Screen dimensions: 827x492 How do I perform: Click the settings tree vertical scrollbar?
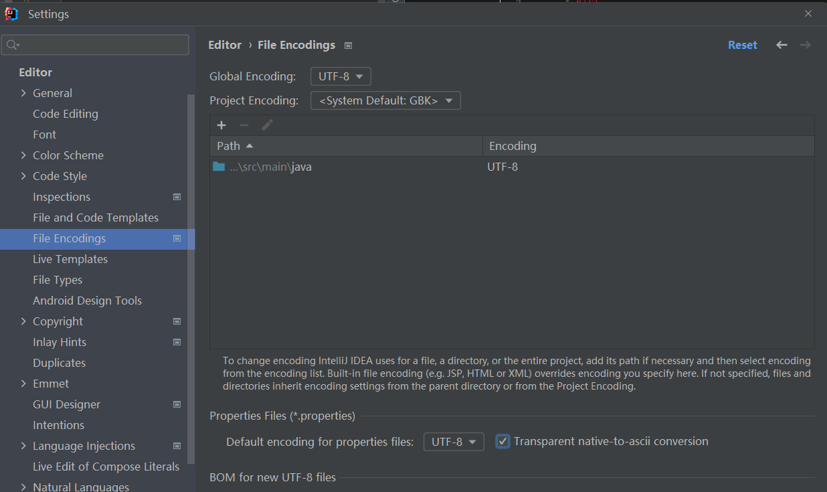191,278
